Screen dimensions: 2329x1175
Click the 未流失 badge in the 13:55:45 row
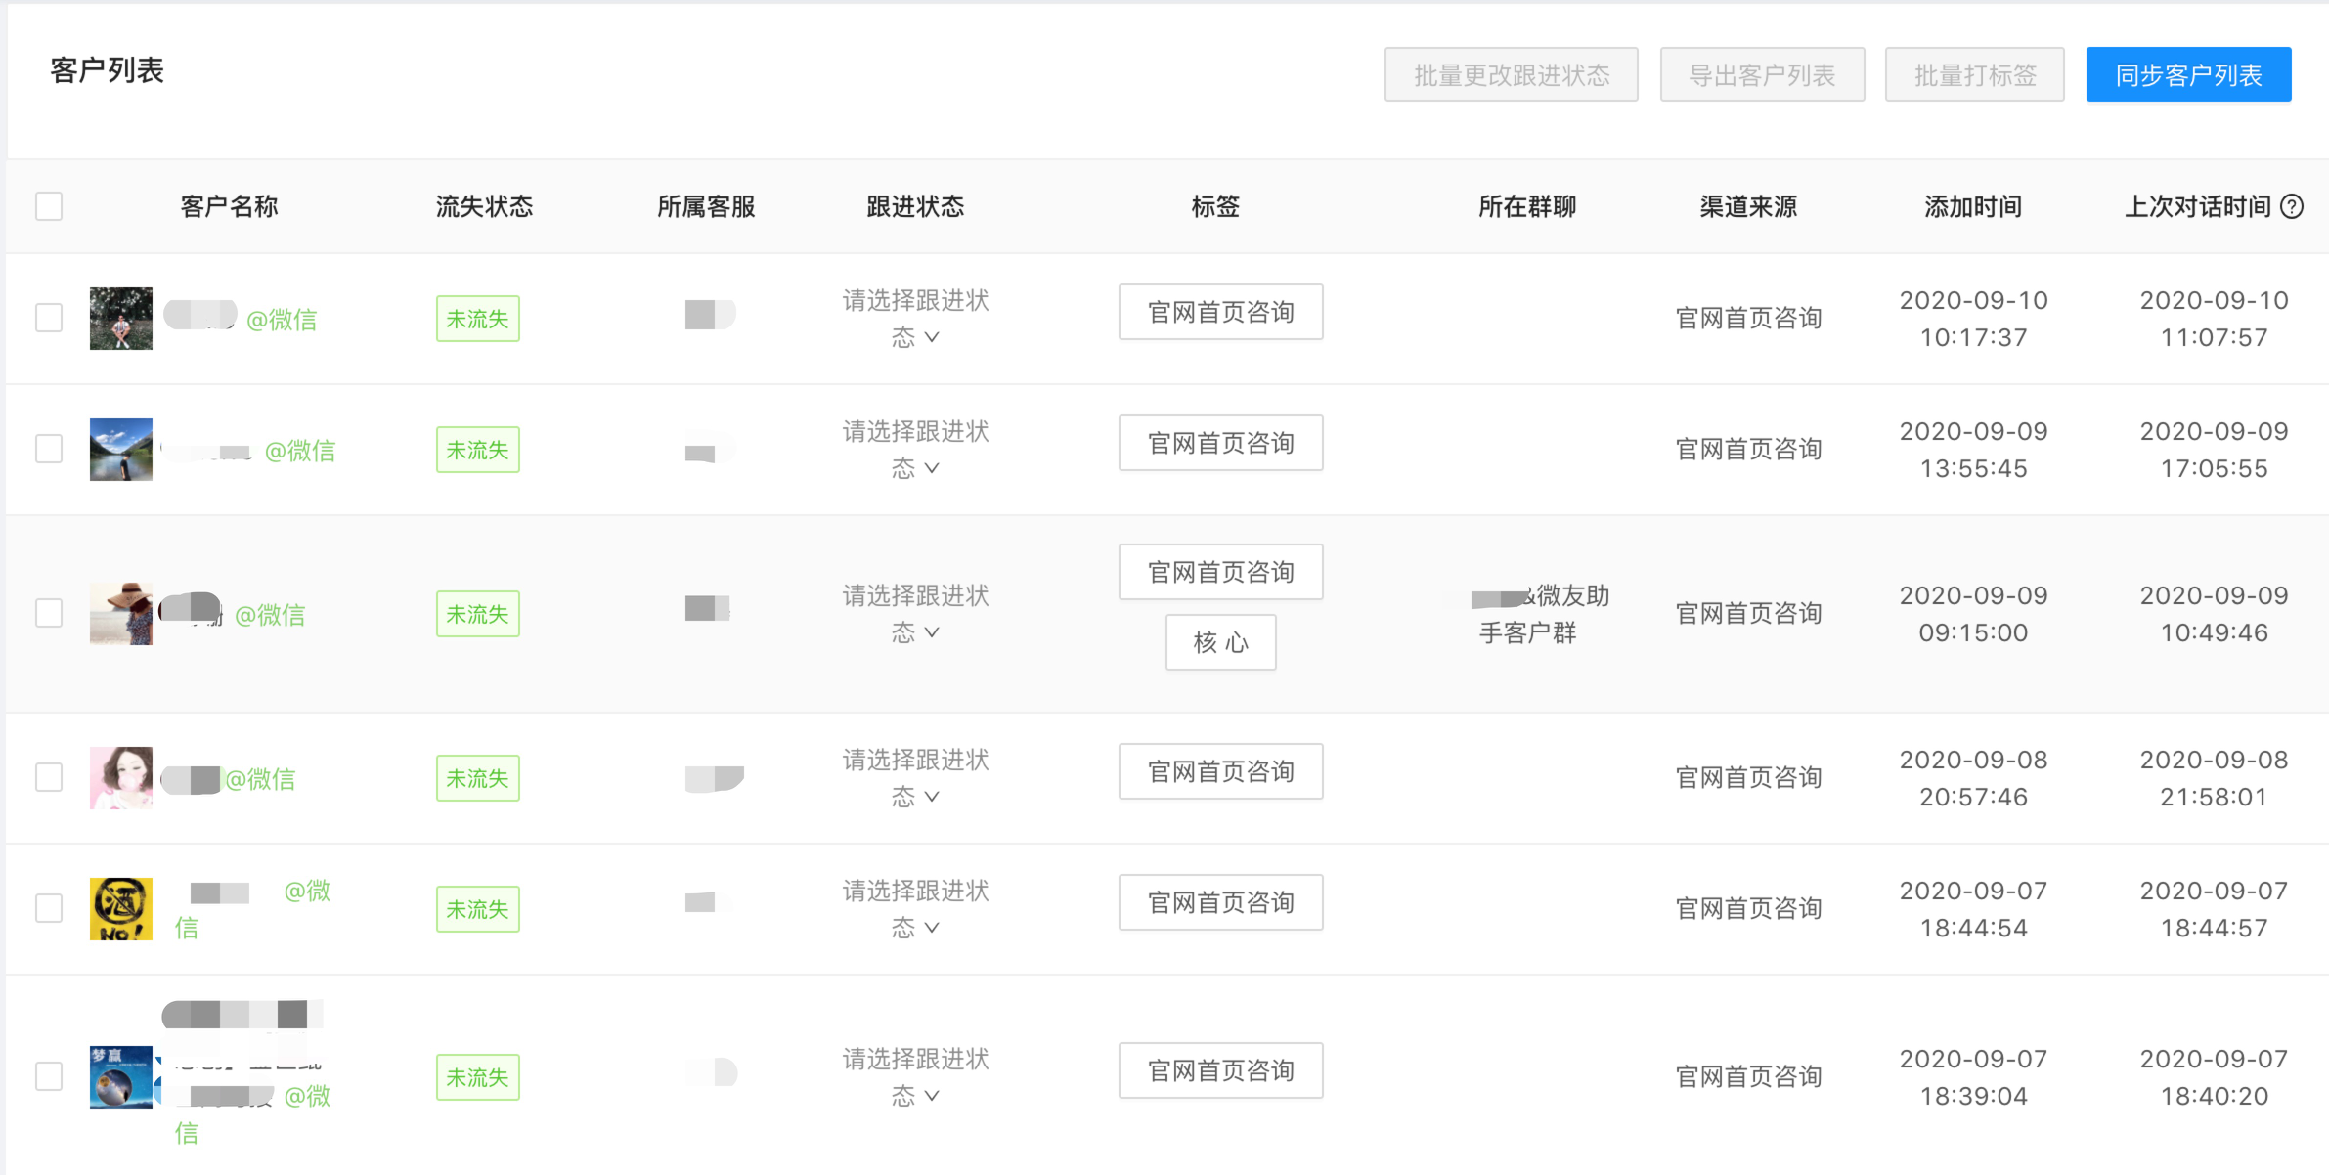coord(477,450)
